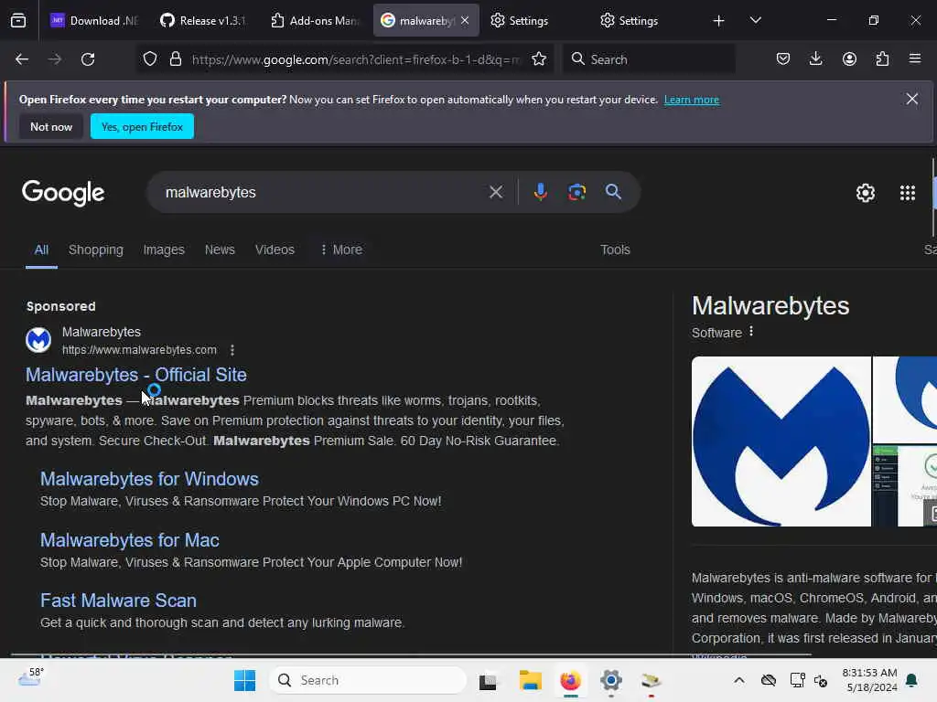Select the News results tab
Image resolution: width=937 pixels, height=702 pixels.
[x=220, y=250]
